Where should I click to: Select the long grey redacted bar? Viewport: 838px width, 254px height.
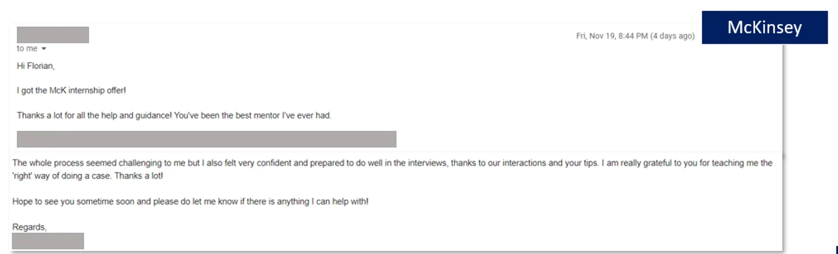click(x=206, y=139)
